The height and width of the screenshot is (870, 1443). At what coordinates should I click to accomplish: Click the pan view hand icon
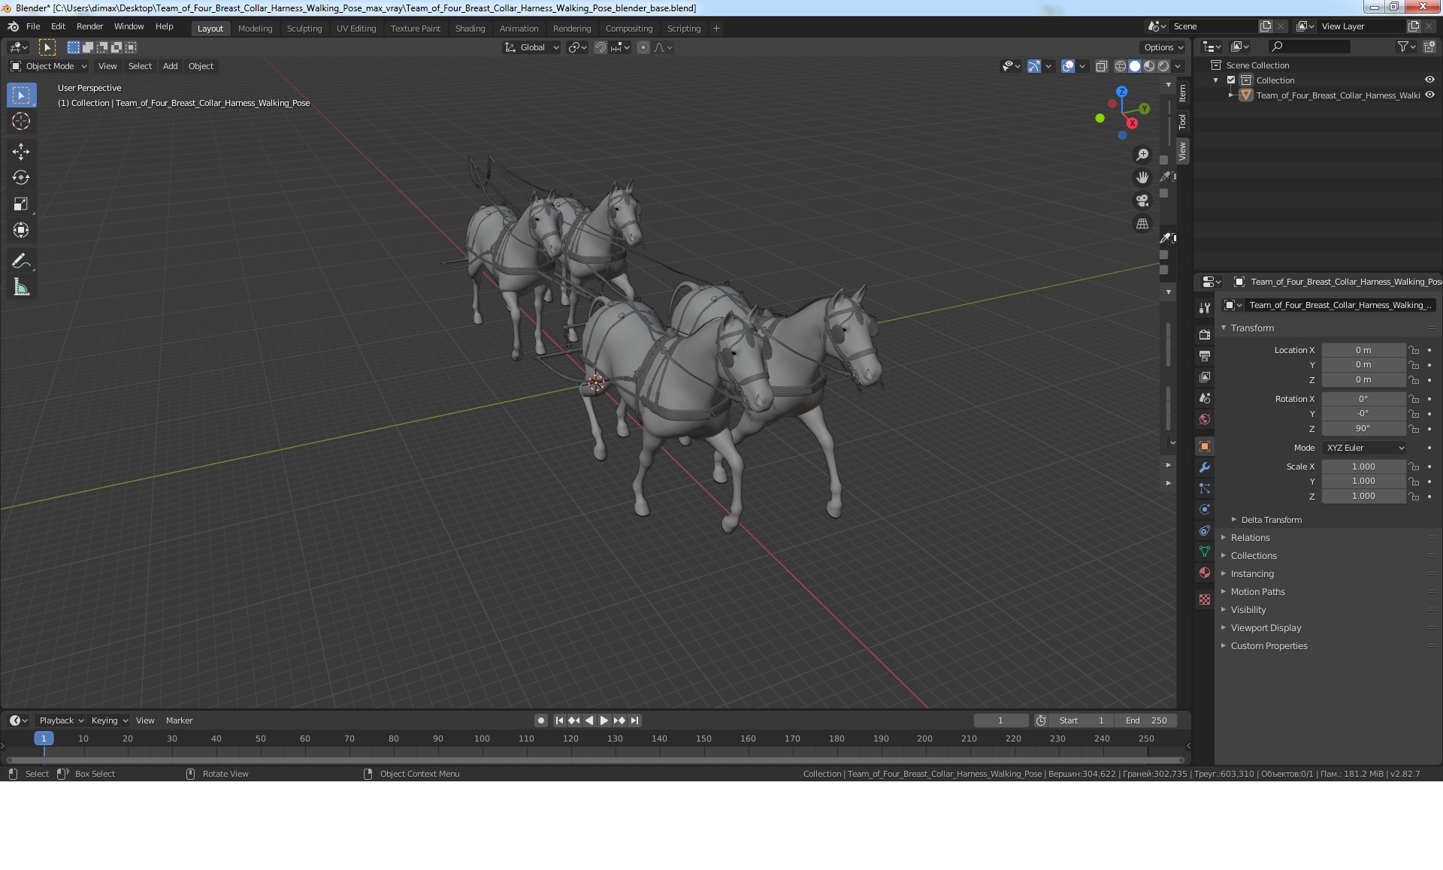click(x=1142, y=178)
